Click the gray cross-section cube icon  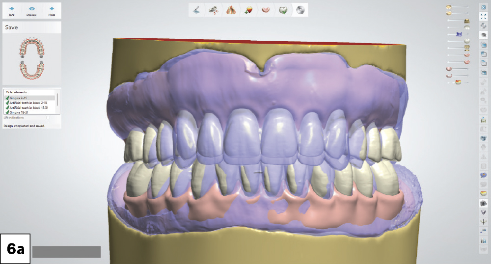point(484,212)
